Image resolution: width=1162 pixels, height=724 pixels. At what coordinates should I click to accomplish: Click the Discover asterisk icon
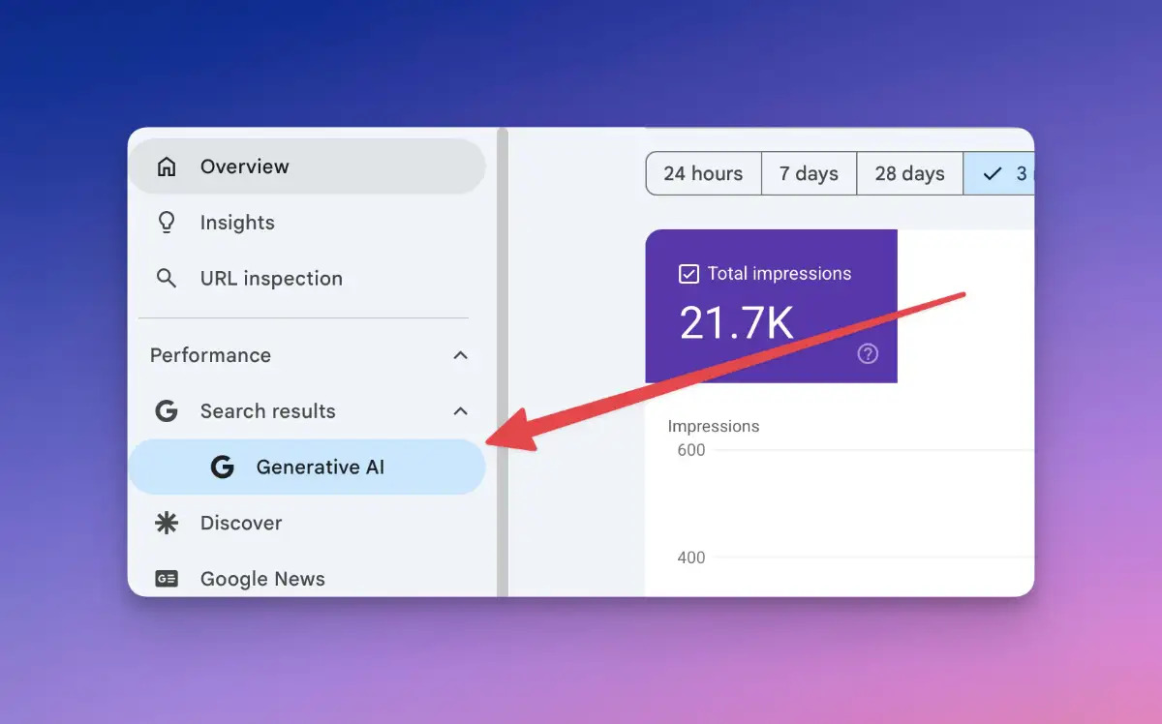167,523
